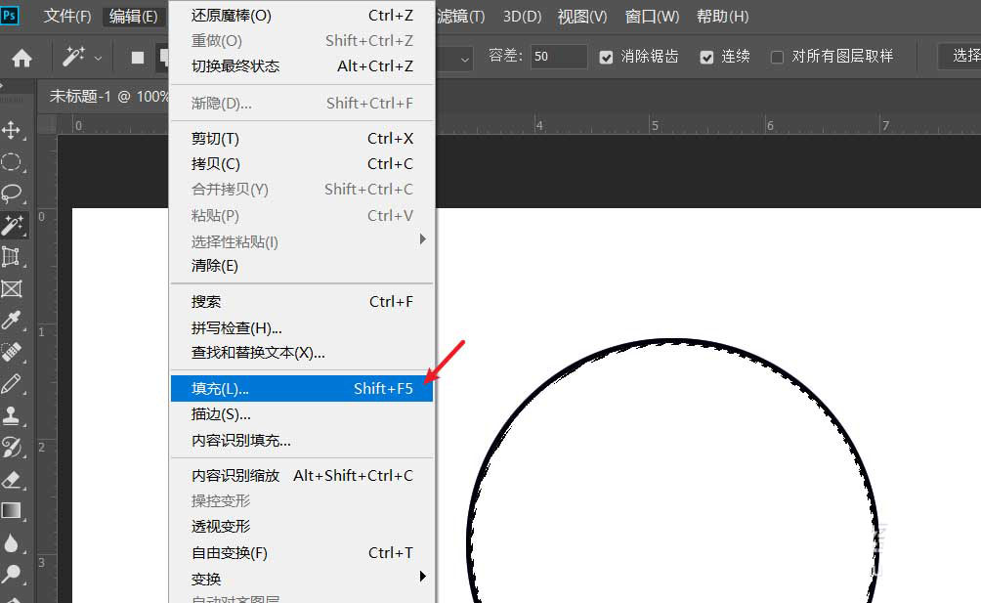Toggle the 消除锯齿 anti-alias checkbox

tap(606, 58)
